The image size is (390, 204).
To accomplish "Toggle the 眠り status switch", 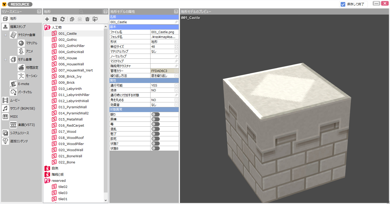I will coord(155,115).
